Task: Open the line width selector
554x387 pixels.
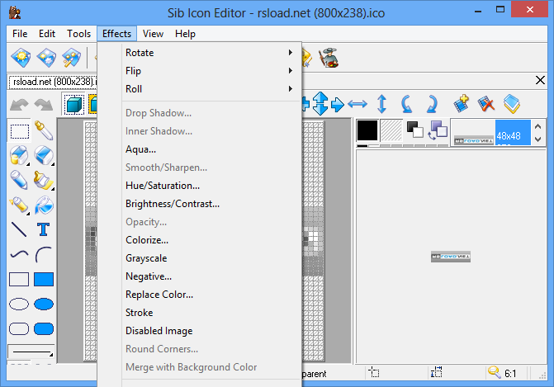Action: point(31,352)
